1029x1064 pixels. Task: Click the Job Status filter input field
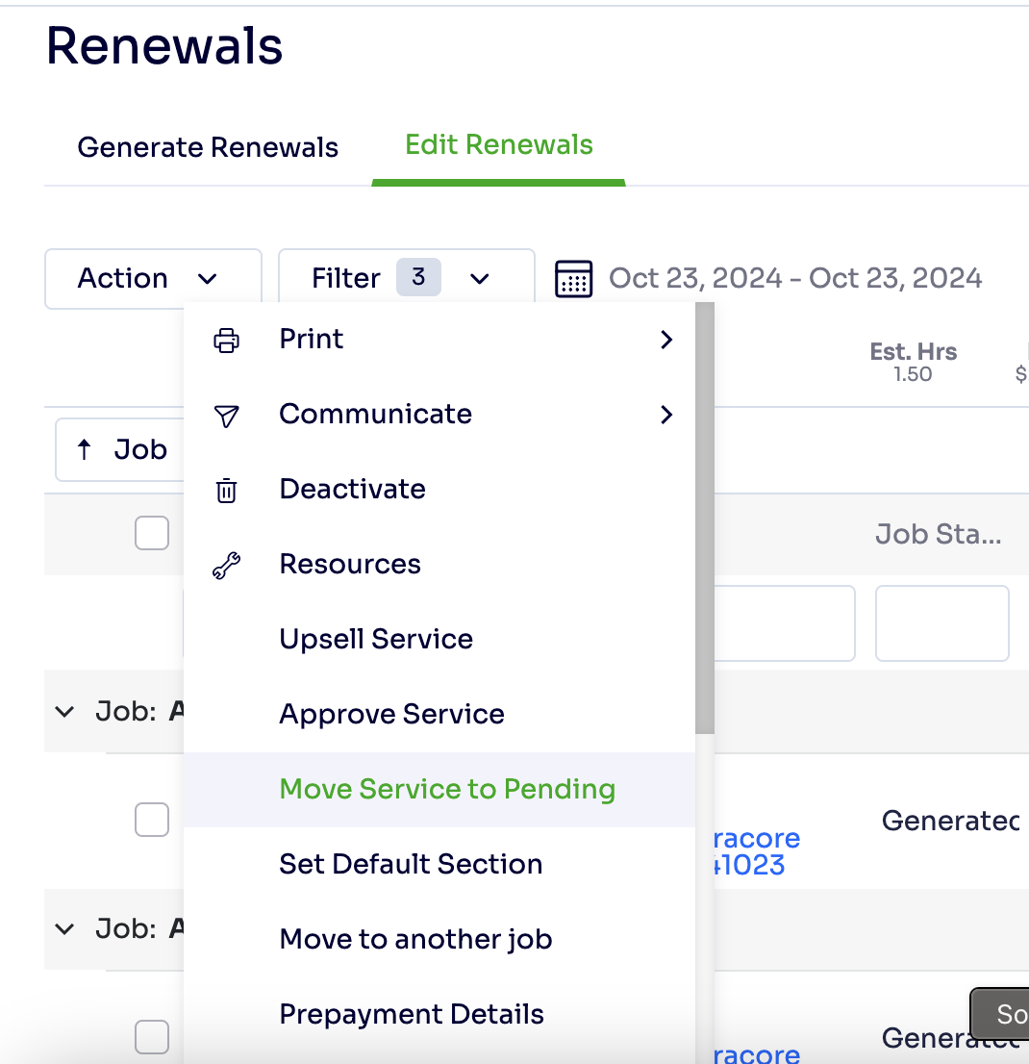pos(941,623)
